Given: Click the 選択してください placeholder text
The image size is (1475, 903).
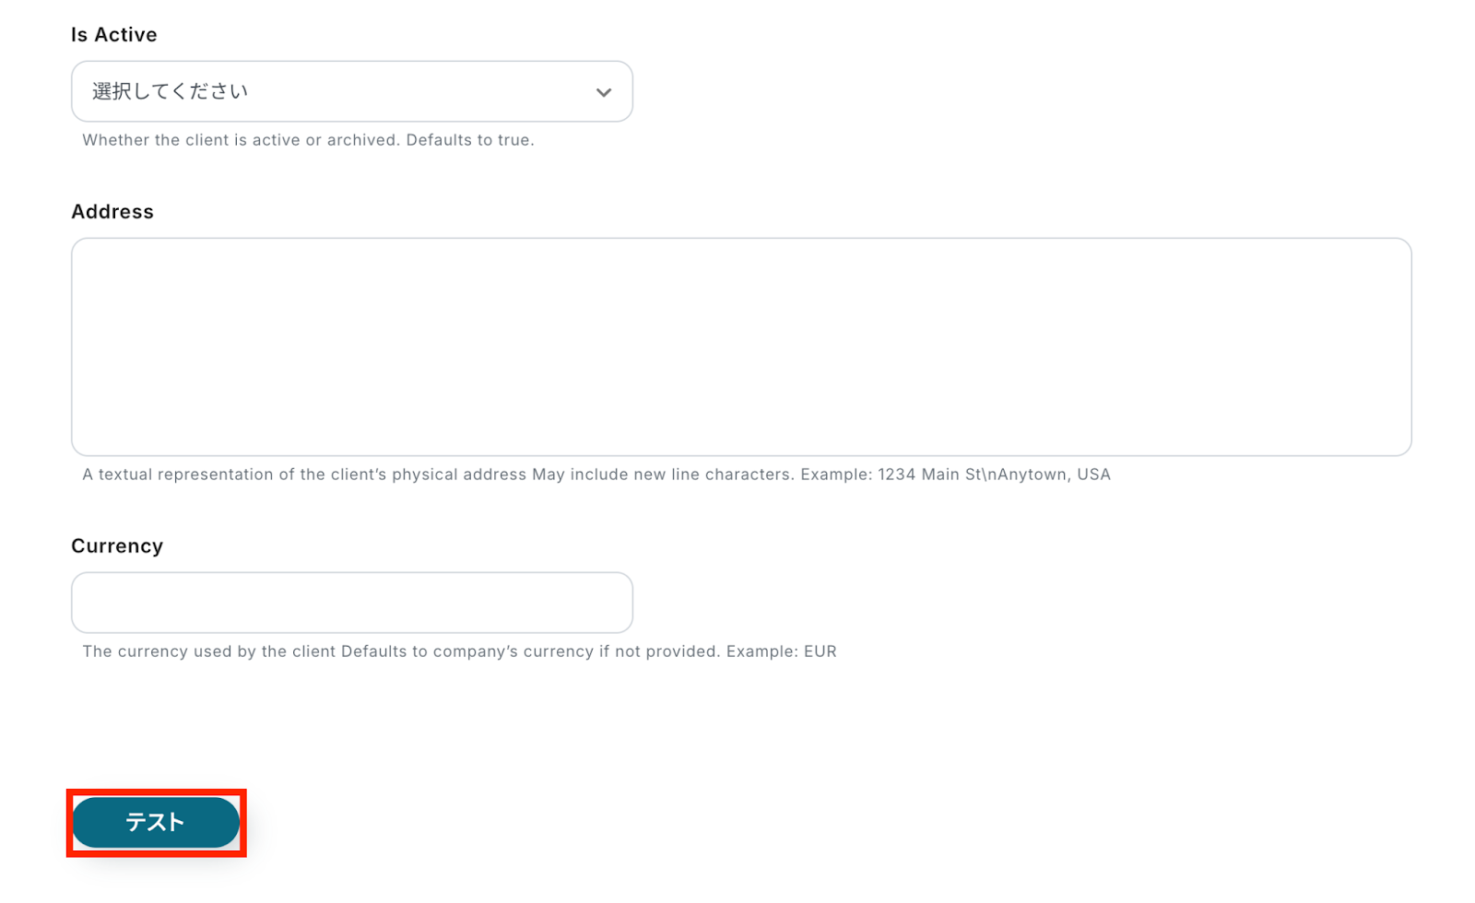Looking at the screenshot, I should tap(170, 91).
